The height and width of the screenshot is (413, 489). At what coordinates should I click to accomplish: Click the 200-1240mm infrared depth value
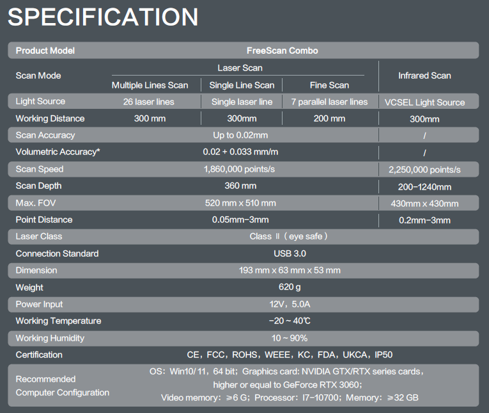click(x=424, y=187)
